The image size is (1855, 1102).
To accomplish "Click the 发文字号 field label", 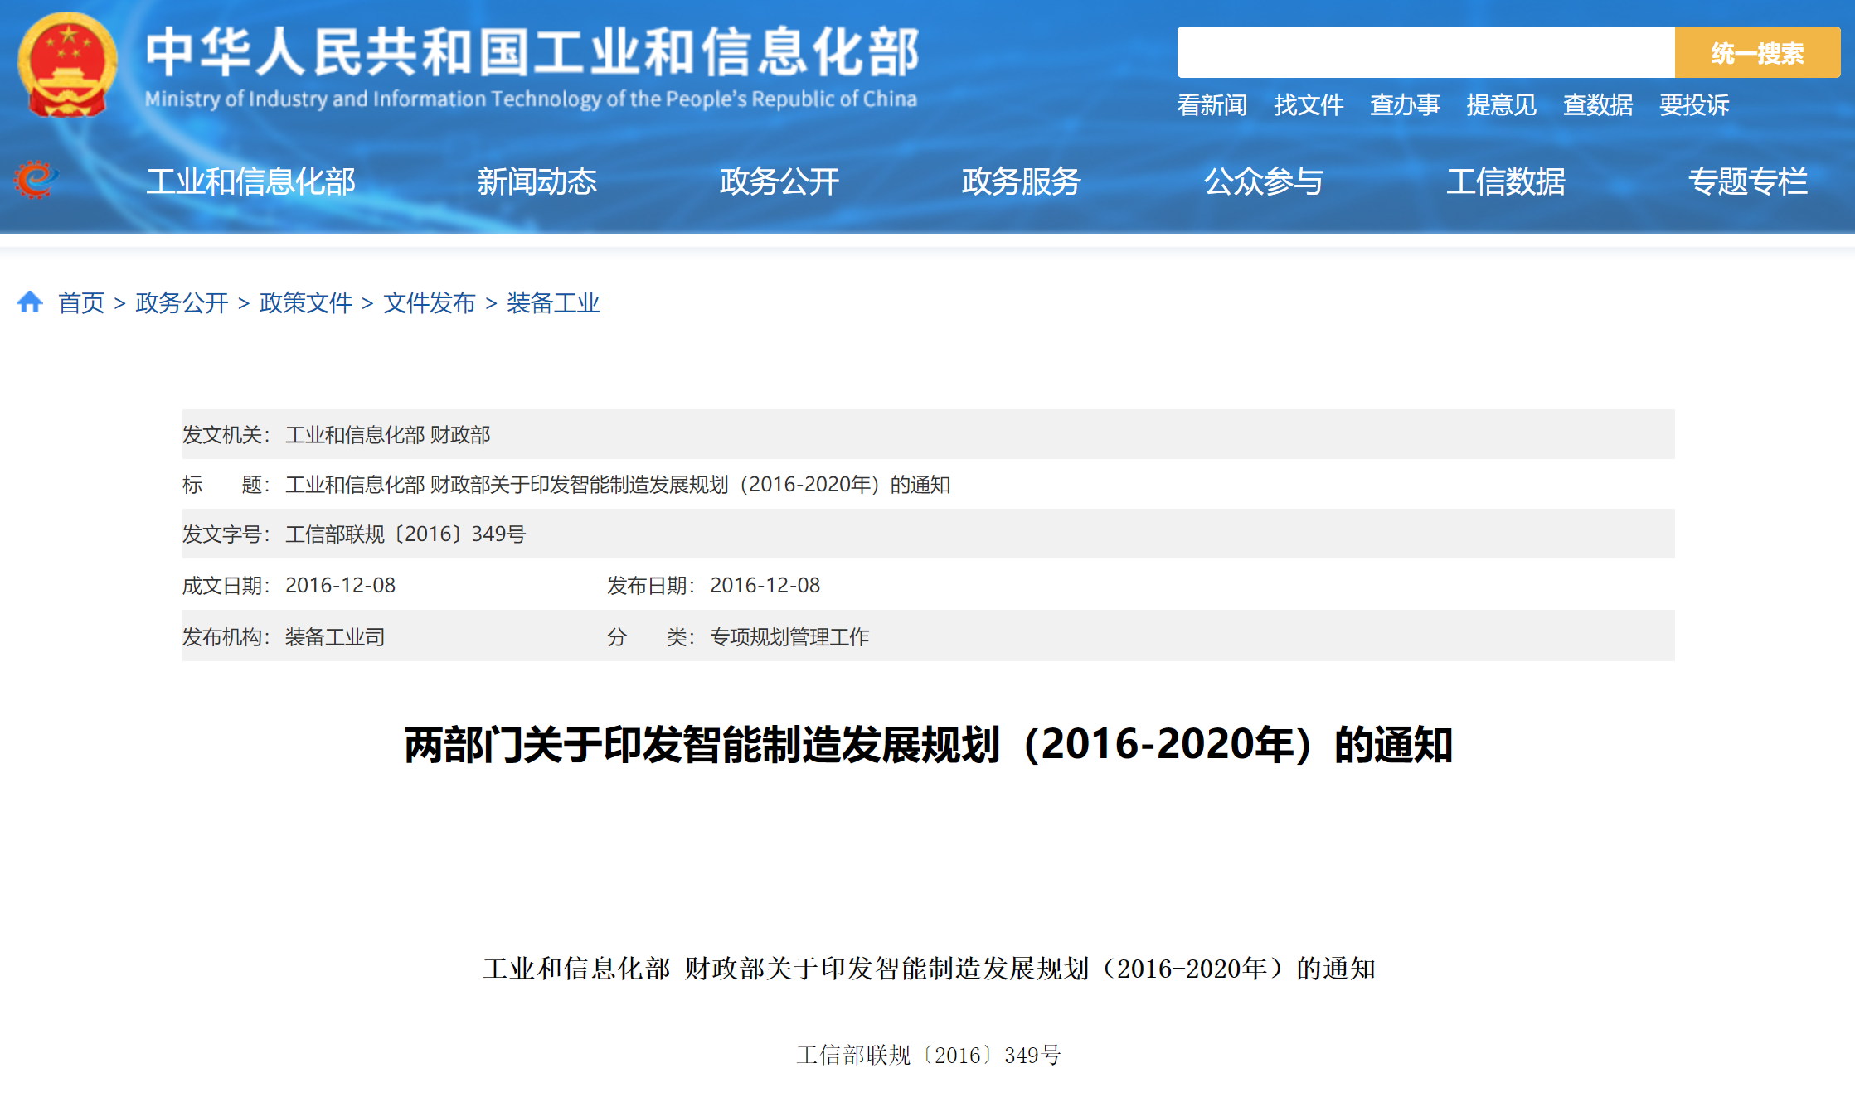I will click(x=226, y=534).
